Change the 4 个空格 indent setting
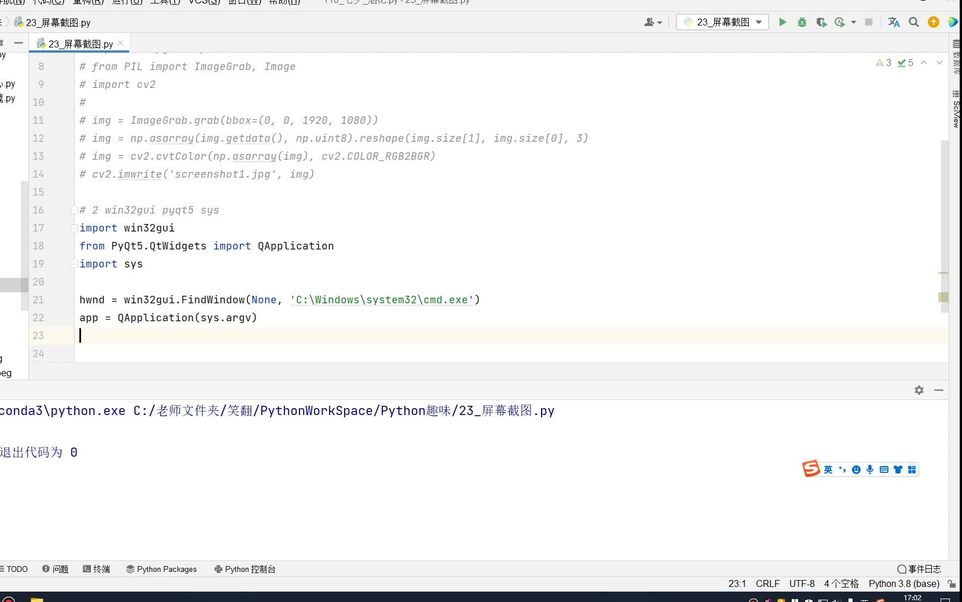Viewport: 962px width, 602px height. pos(842,583)
